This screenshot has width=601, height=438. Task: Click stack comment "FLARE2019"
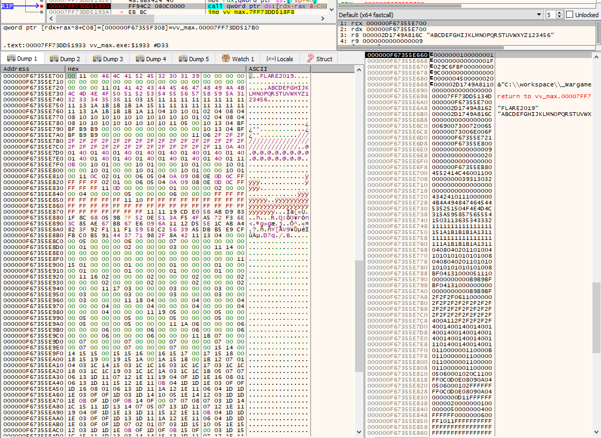pyautogui.click(x=518, y=108)
